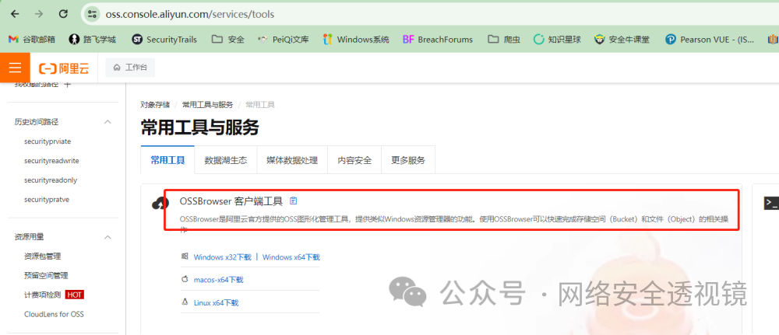Image resolution: width=779 pixels, height=335 pixels.
Task: Open 资源包管理 in the sidebar
Action: pyautogui.click(x=42, y=256)
